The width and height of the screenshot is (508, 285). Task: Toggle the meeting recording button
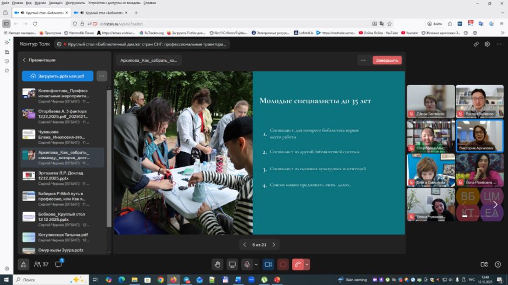[x=283, y=265]
